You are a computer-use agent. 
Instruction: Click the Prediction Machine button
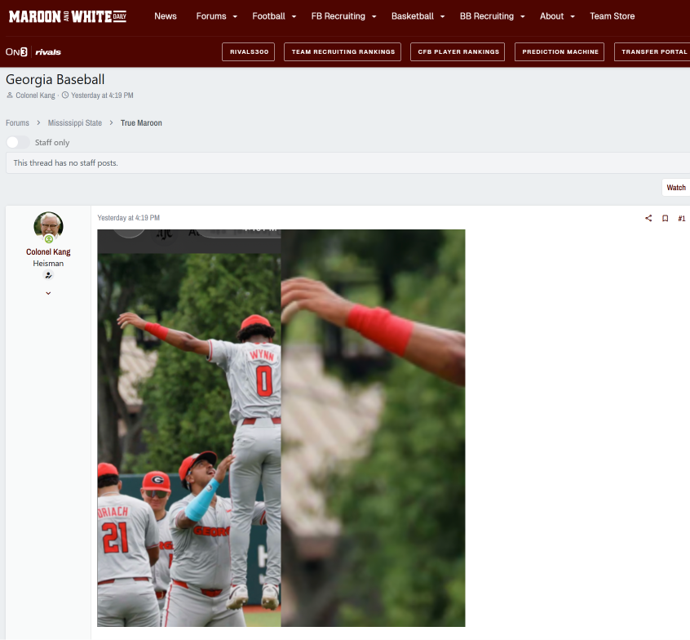(x=560, y=52)
